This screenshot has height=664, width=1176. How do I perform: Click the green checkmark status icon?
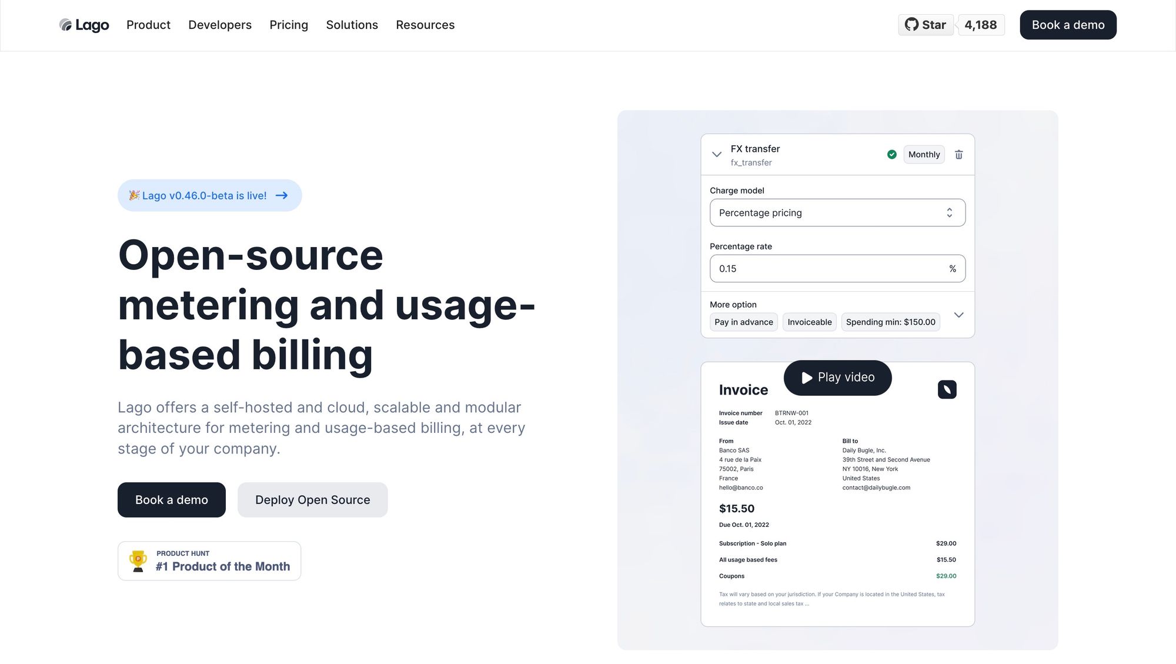pos(891,155)
